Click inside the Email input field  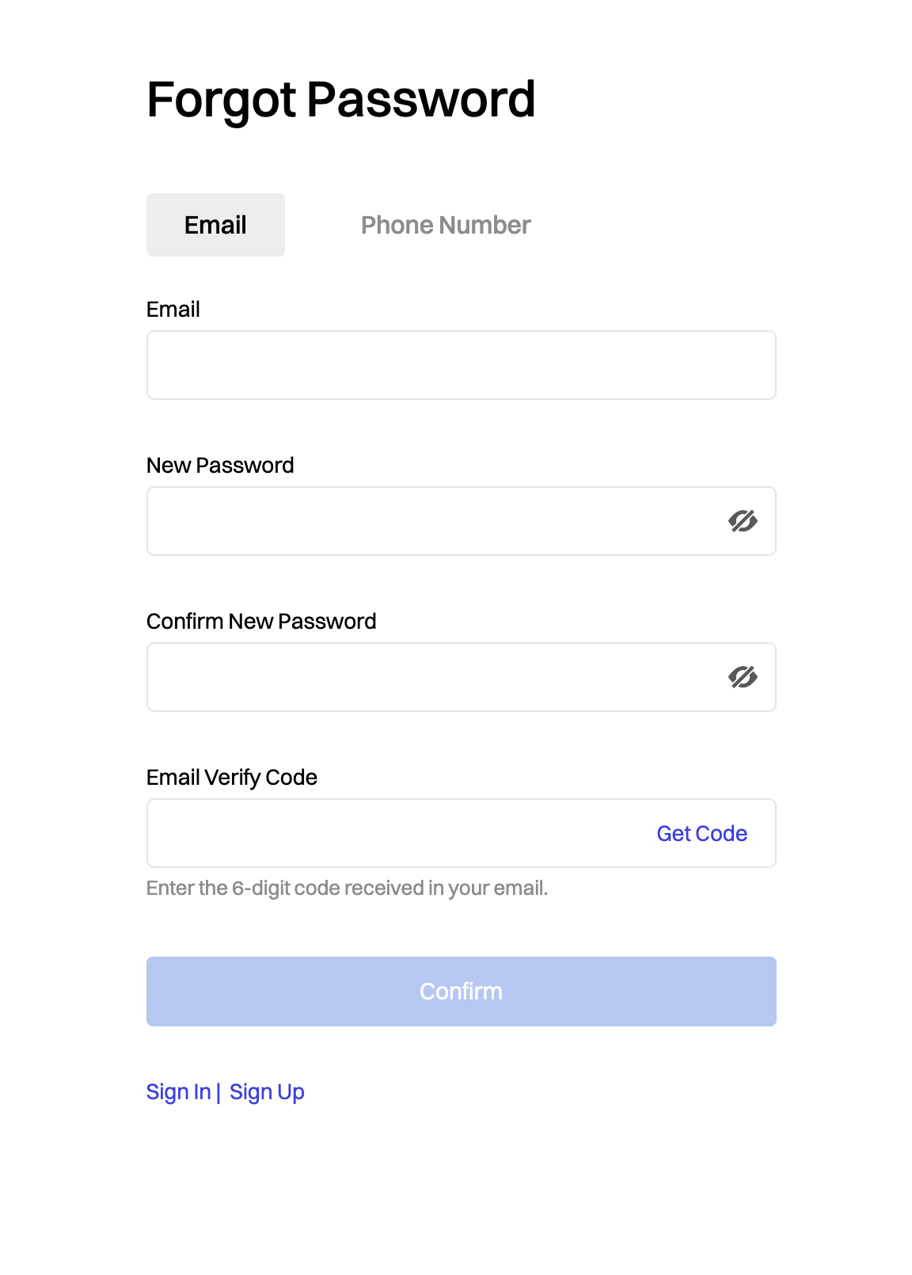click(x=462, y=365)
